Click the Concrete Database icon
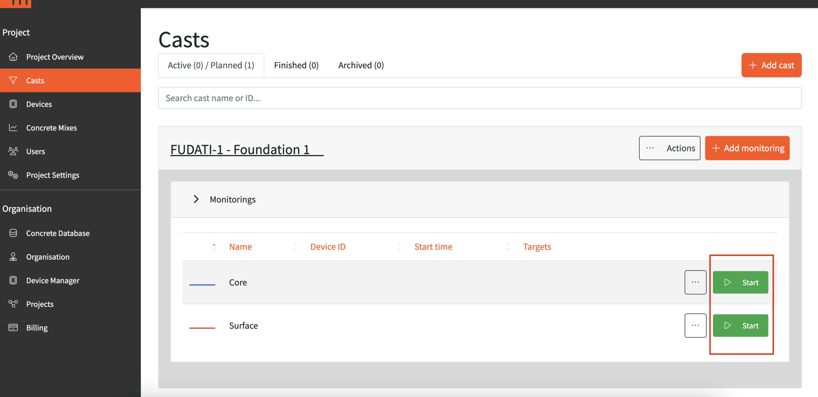The image size is (818, 397). pos(13,233)
